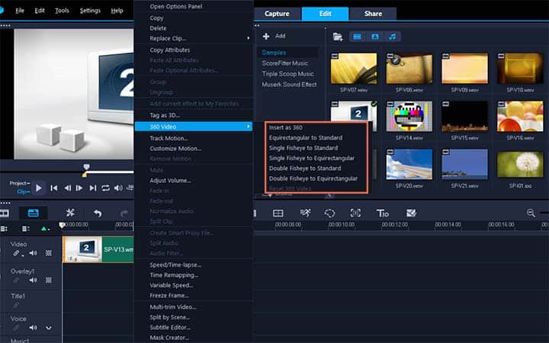Open the File menu

click(20, 11)
